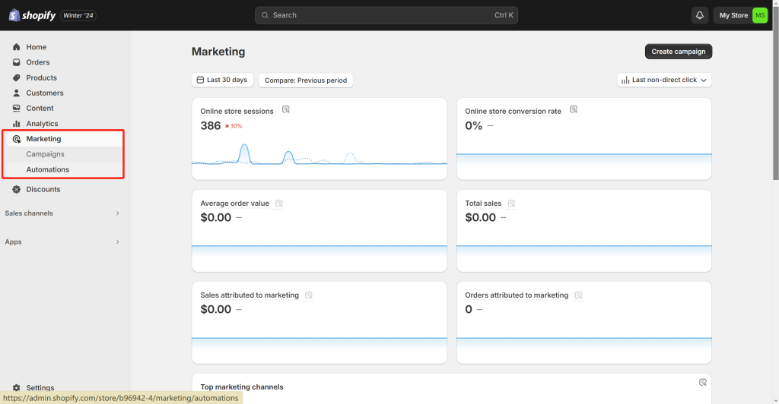Click the Top marketing channels heading

[241, 387]
